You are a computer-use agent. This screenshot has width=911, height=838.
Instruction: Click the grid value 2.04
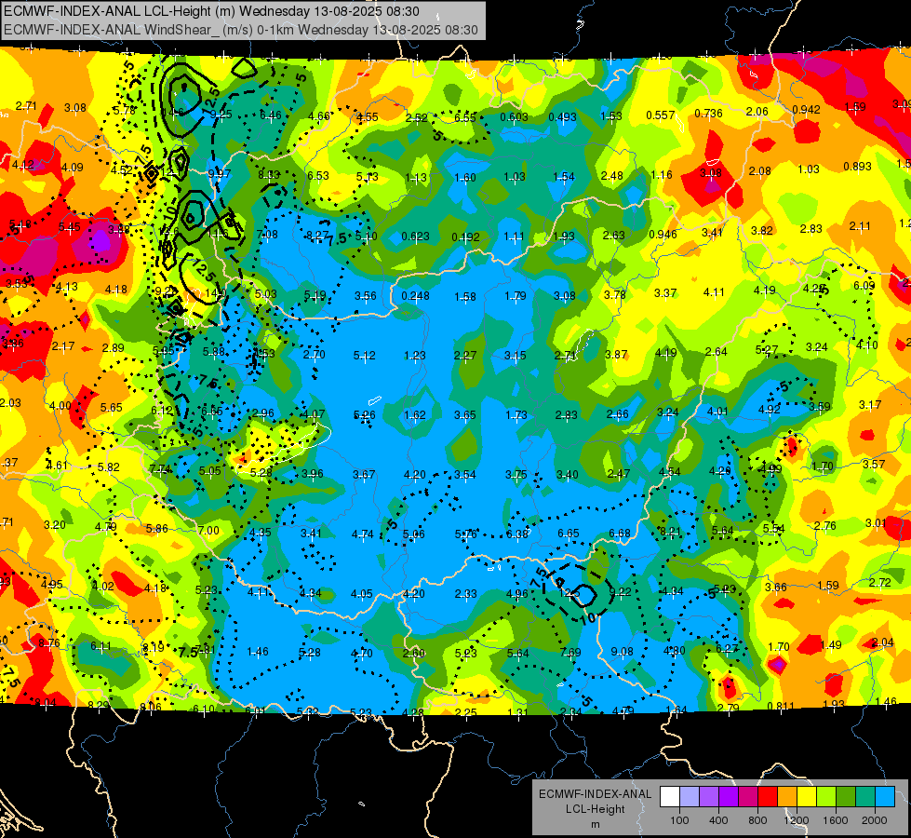coord(883,642)
